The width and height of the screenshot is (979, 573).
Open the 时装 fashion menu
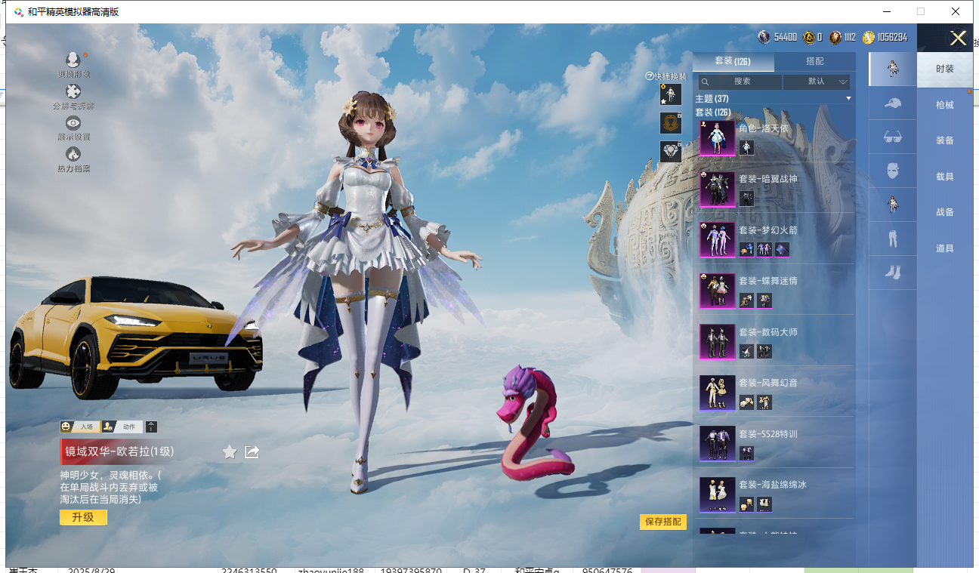coord(945,69)
